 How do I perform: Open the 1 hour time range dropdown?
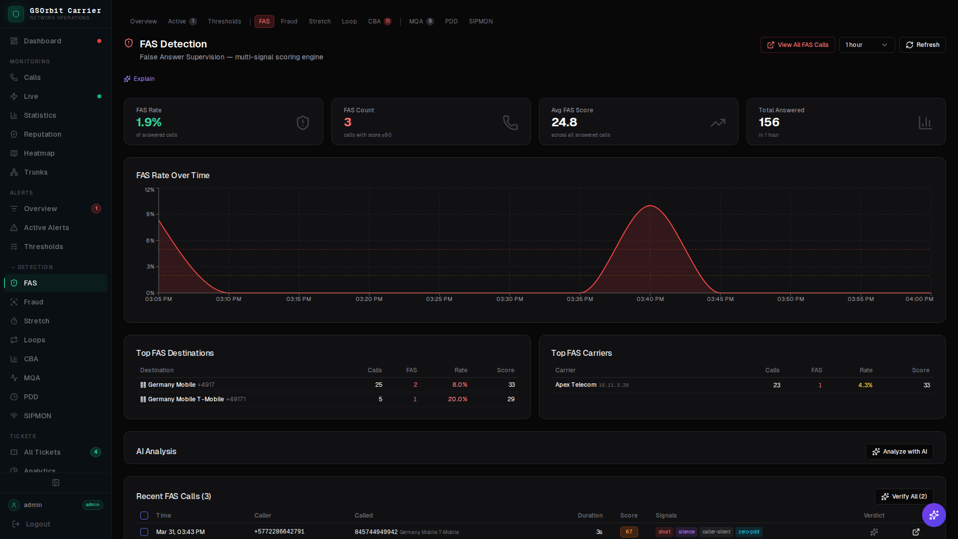867,45
